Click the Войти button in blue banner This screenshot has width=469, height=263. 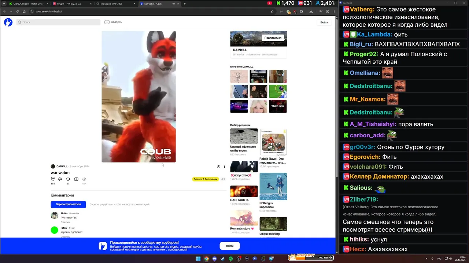click(230, 246)
